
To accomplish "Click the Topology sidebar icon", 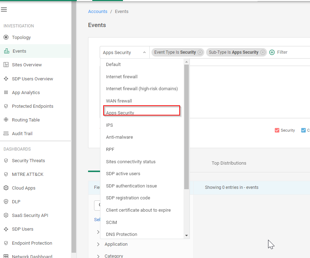I will click(x=6, y=38).
